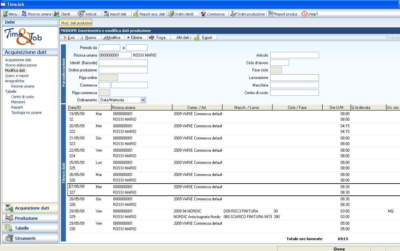Click Nuovo record icon

(82, 38)
